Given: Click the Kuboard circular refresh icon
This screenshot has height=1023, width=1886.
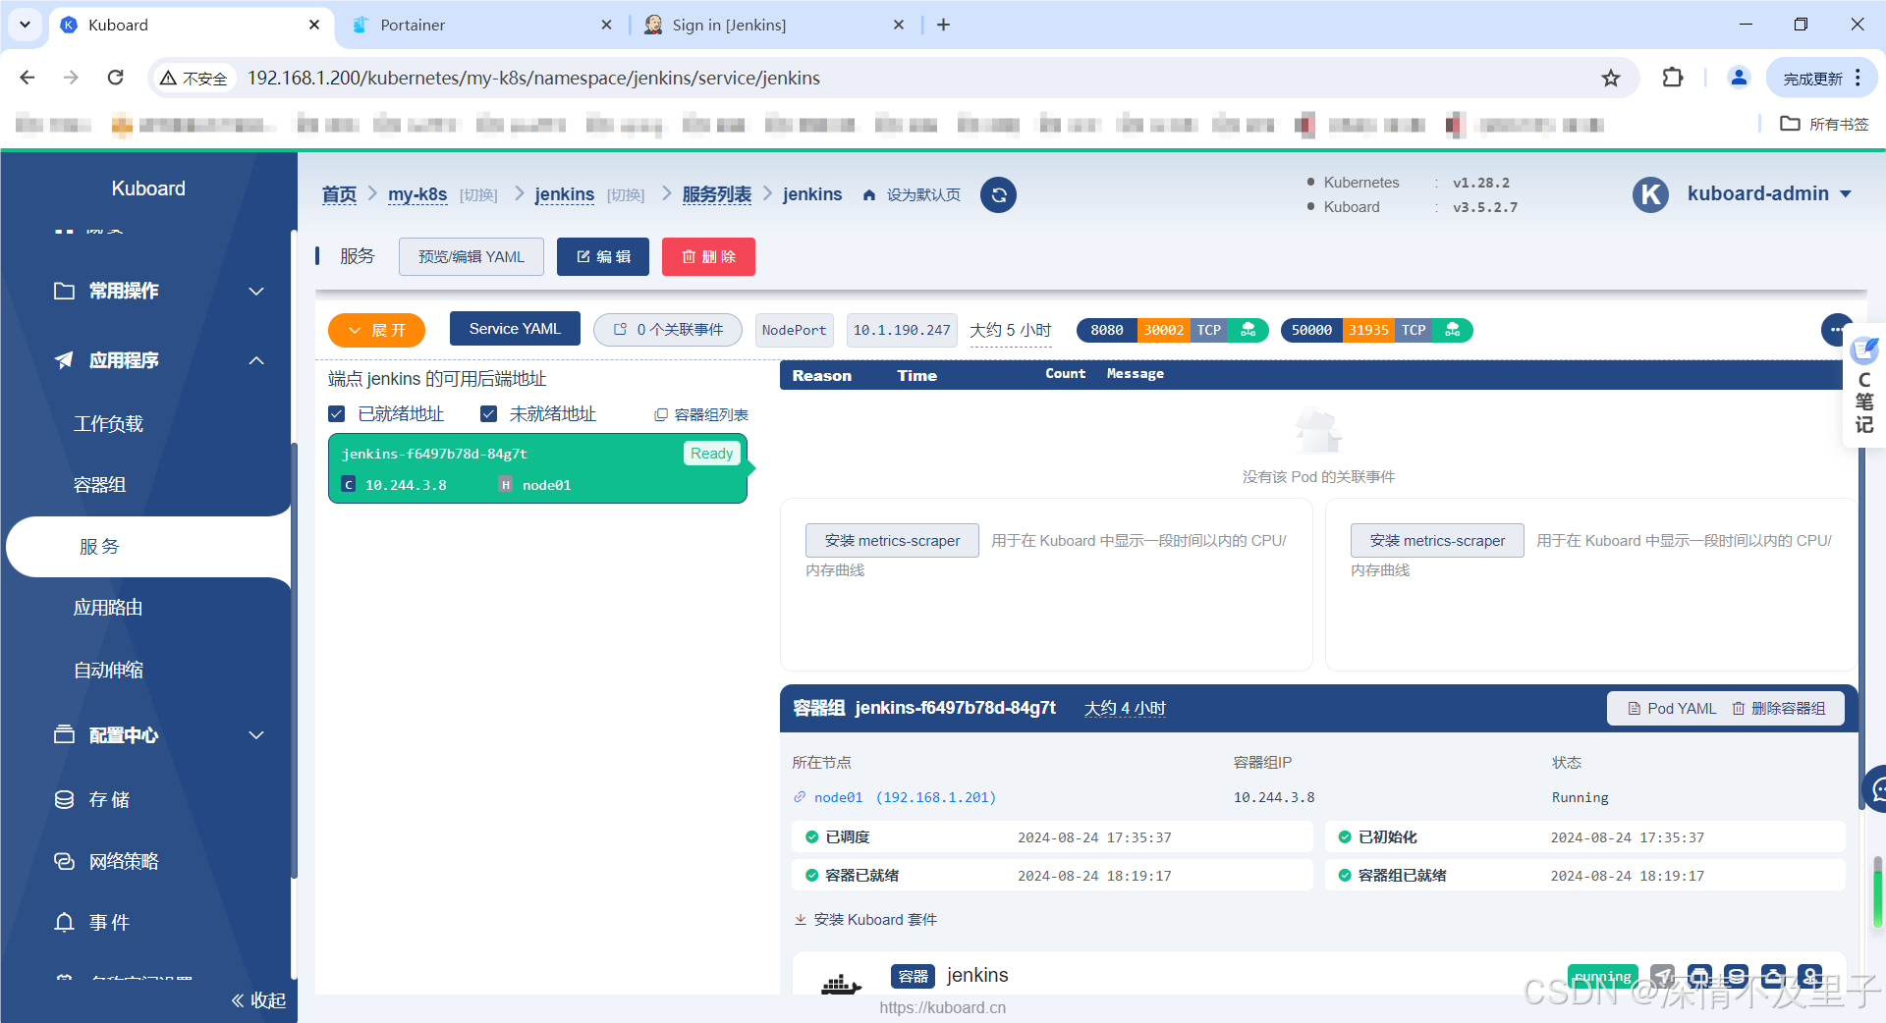Looking at the screenshot, I should pyautogui.click(x=998, y=194).
